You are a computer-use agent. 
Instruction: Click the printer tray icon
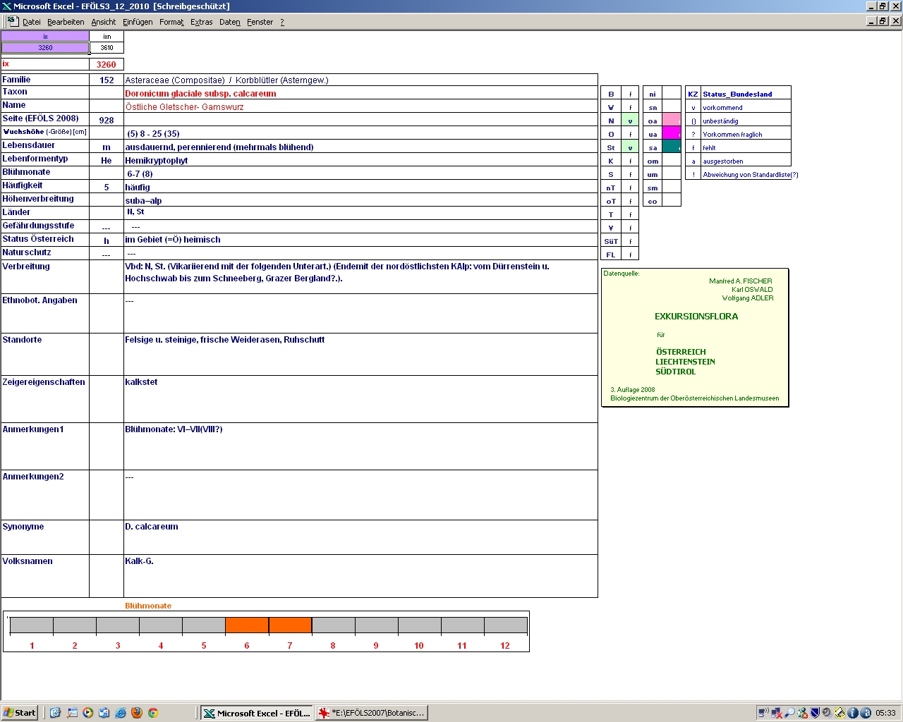(x=840, y=713)
